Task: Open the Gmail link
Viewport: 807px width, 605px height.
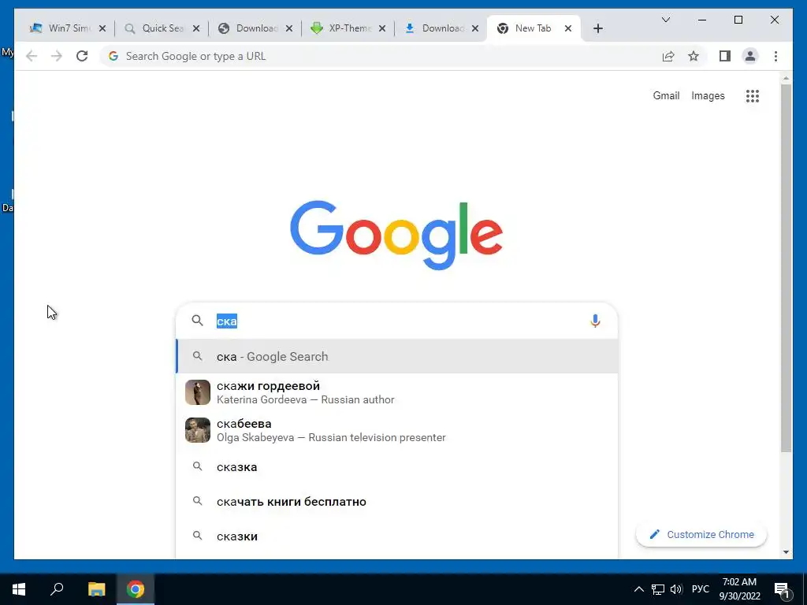Action: pos(666,95)
